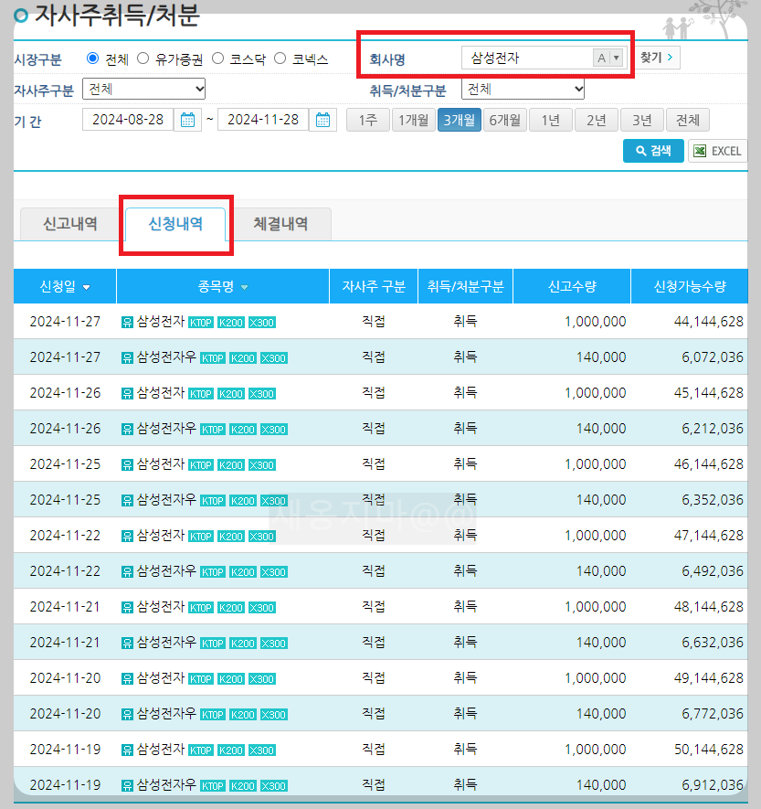Click 삼성전자 name in 2024-11-26 row
Screen dimensions: 761x809
pyautogui.click(x=161, y=393)
